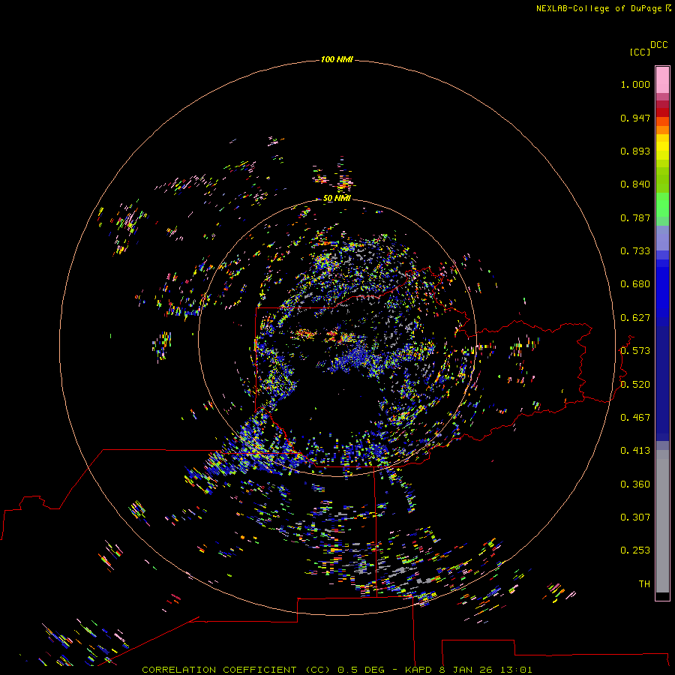Click the 50 NMI range ring label

pos(337,198)
